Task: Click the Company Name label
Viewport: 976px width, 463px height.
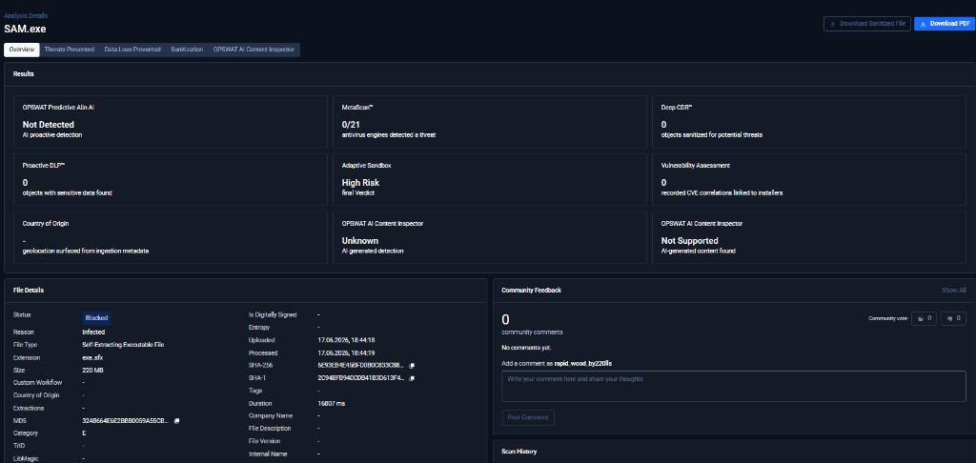Action: click(x=270, y=415)
